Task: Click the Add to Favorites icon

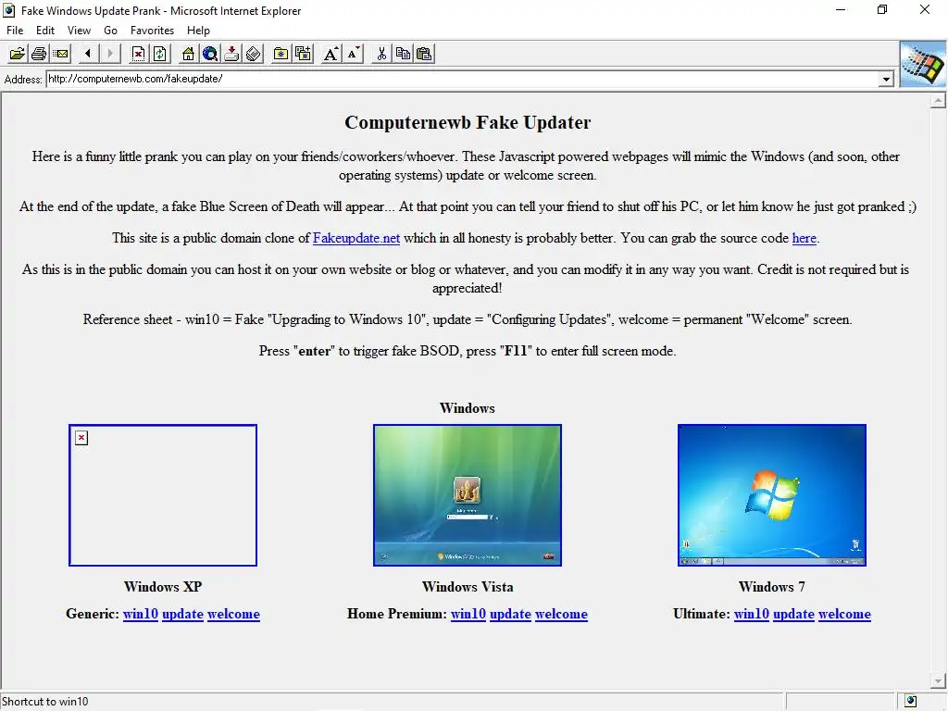Action: 303,54
